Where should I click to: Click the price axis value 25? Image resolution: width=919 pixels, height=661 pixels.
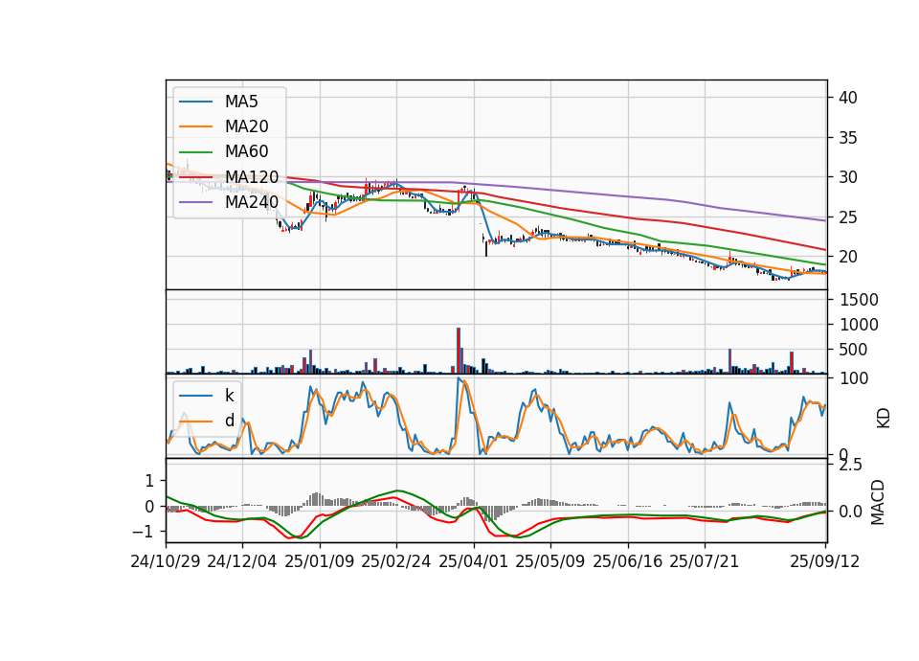pos(847,217)
